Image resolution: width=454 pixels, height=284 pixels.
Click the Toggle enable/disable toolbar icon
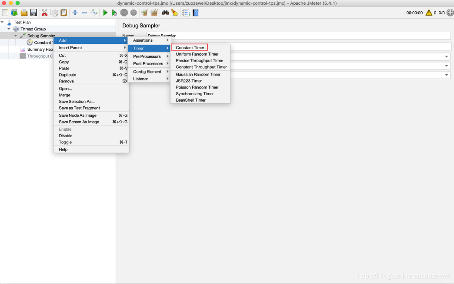click(94, 13)
